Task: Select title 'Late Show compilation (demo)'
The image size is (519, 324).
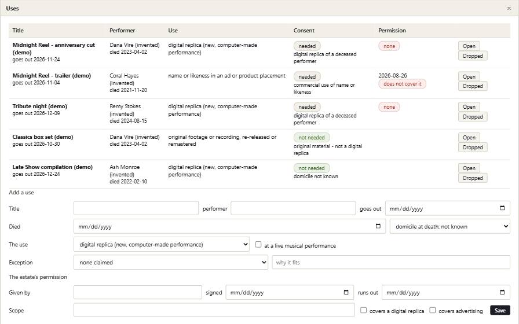Action: tap(52, 167)
